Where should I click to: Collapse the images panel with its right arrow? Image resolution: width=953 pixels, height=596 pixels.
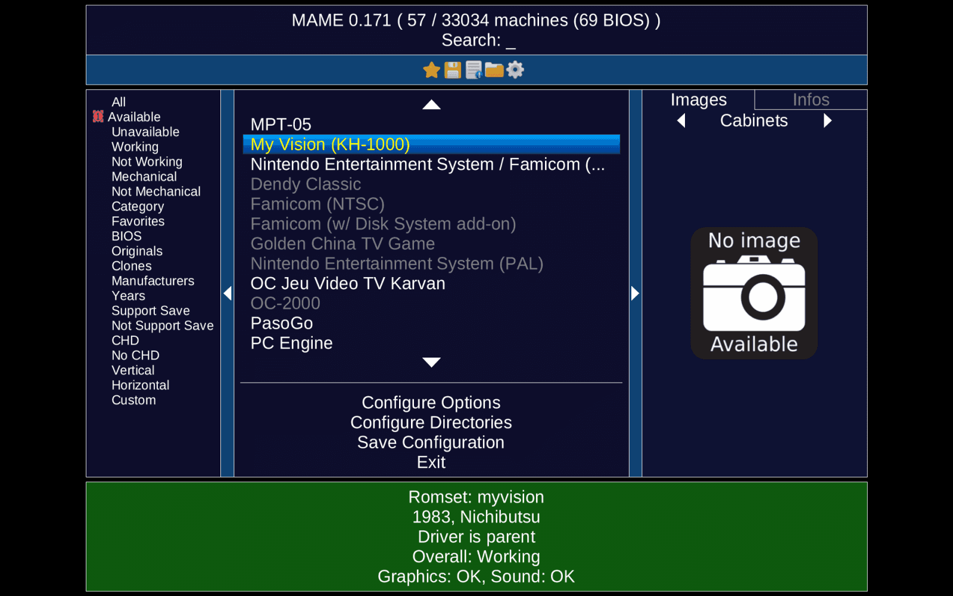635,293
